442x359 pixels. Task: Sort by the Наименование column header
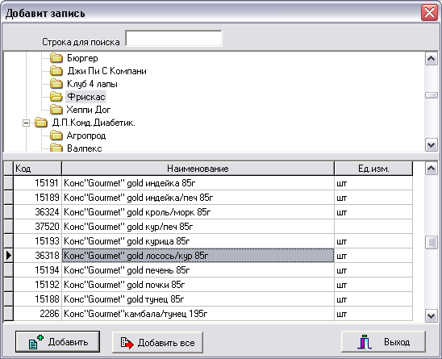coord(198,169)
